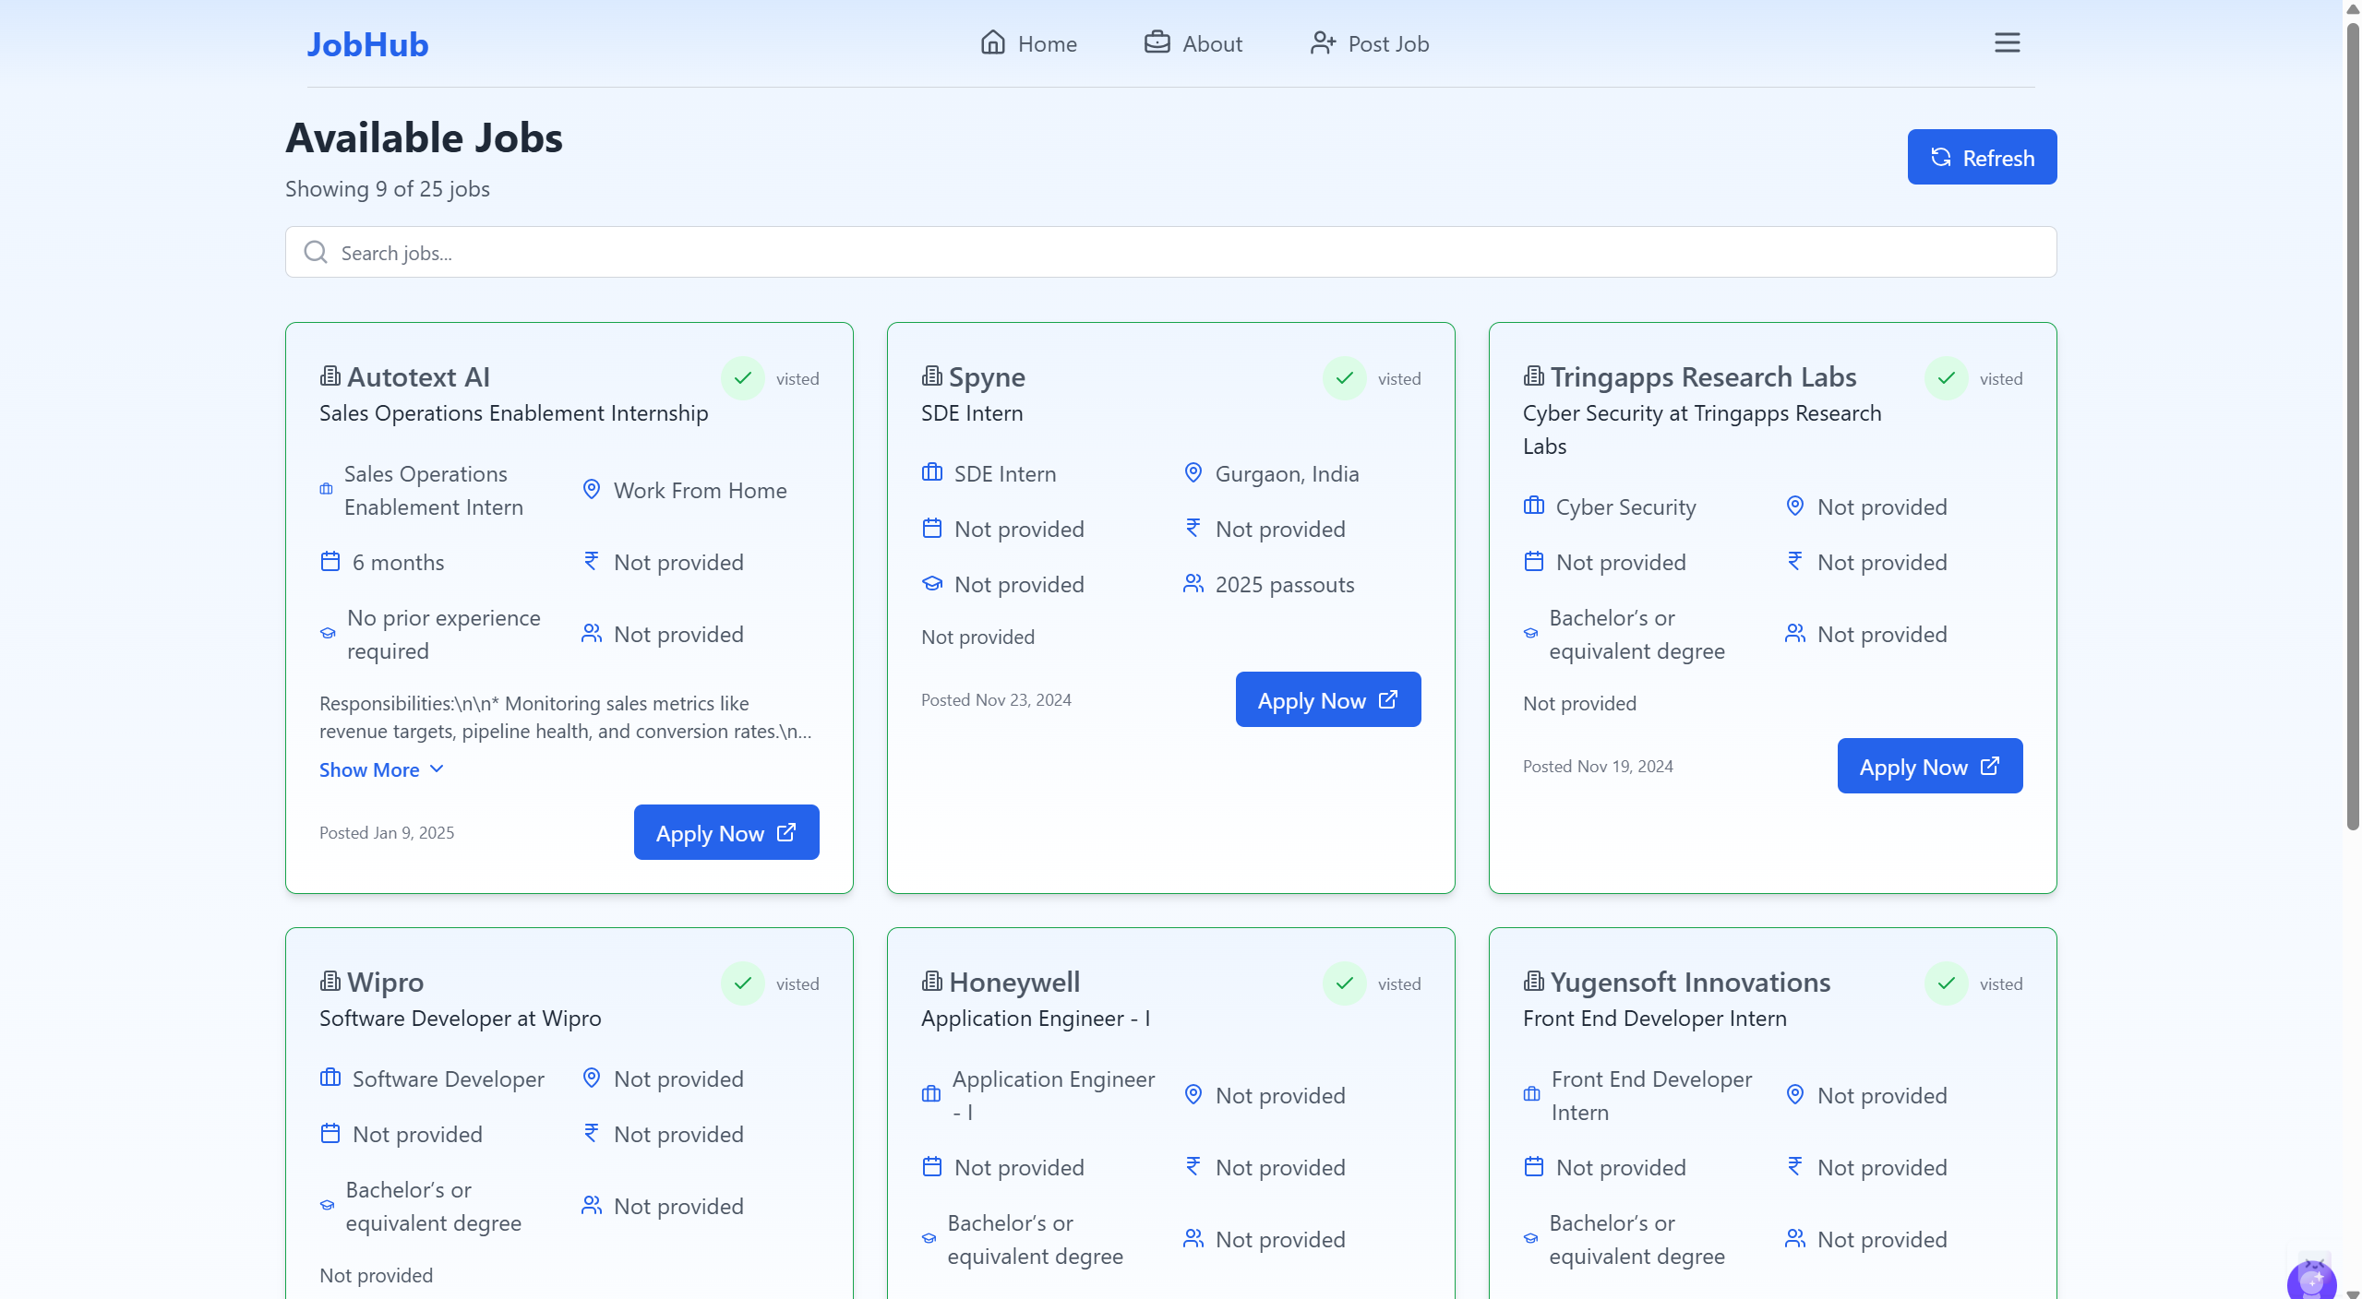Viewport: 2362px width, 1299px height.
Task: Click the '2025 passouts' text
Action: 1285,585
